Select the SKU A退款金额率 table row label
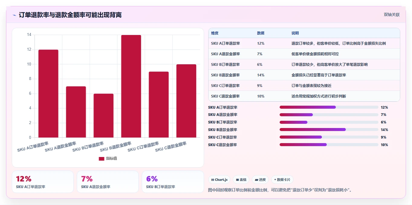This screenshot has height=205, width=412. (x=225, y=54)
